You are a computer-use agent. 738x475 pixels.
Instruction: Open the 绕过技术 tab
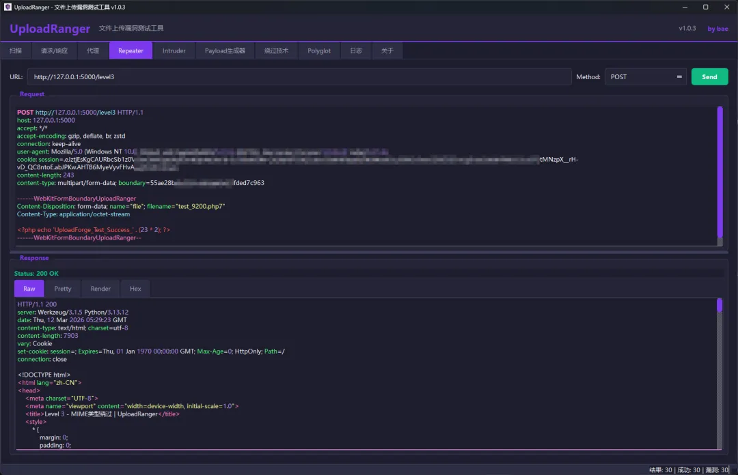pyautogui.click(x=276, y=51)
